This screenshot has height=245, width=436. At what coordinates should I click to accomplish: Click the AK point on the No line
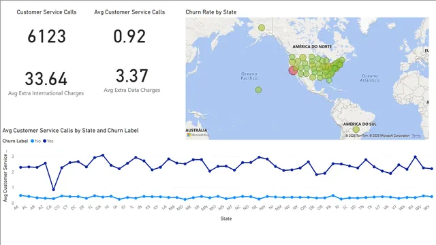[20, 195]
